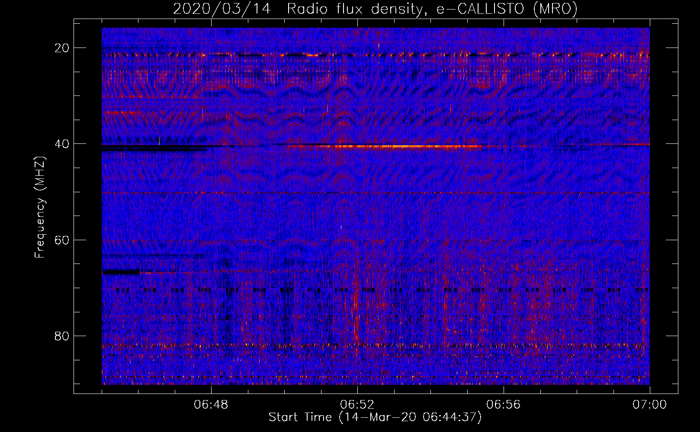The height and width of the screenshot is (432, 700).
Task: Click the "07:00" time tick label
Action: pyautogui.click(x=650, y=405)
